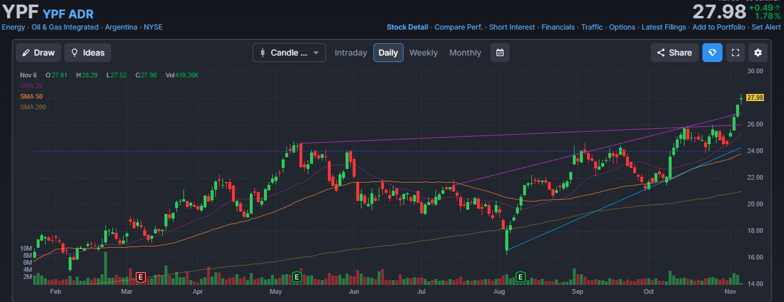This screenshot has width=784, height=302.
Task: Click the blue diamond premium icon
Action: (x=712, y=53)
